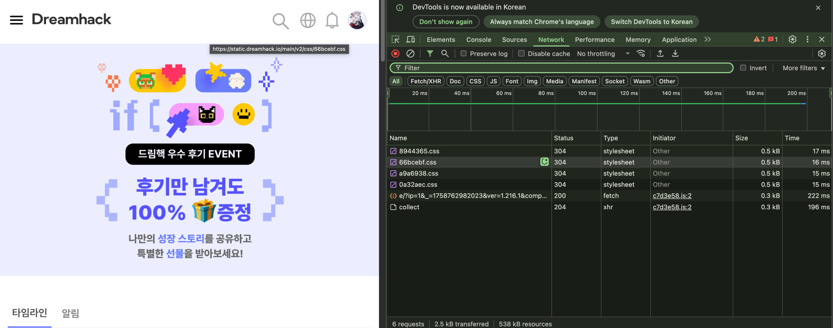Select the 0a32aec.css request row
833x328 pixels.
[610, 185]
